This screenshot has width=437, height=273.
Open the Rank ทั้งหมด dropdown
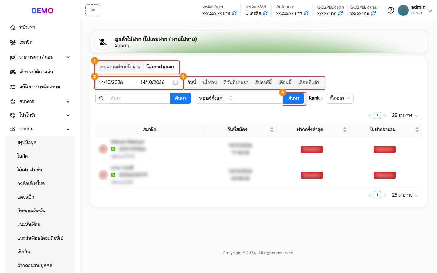pos(340,98)
